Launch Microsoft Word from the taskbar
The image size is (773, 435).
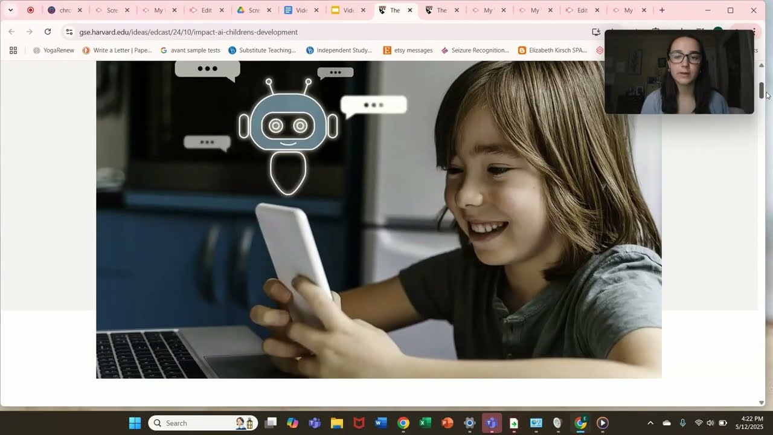pyautogui.click(x=380, y=423)
